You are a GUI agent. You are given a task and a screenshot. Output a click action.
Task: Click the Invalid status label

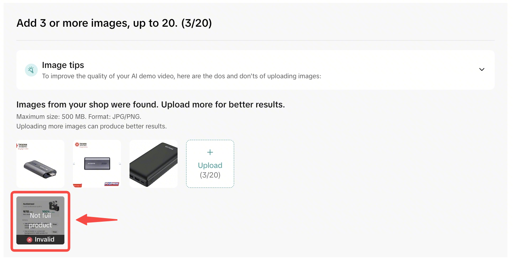click(x=44, y=239)
